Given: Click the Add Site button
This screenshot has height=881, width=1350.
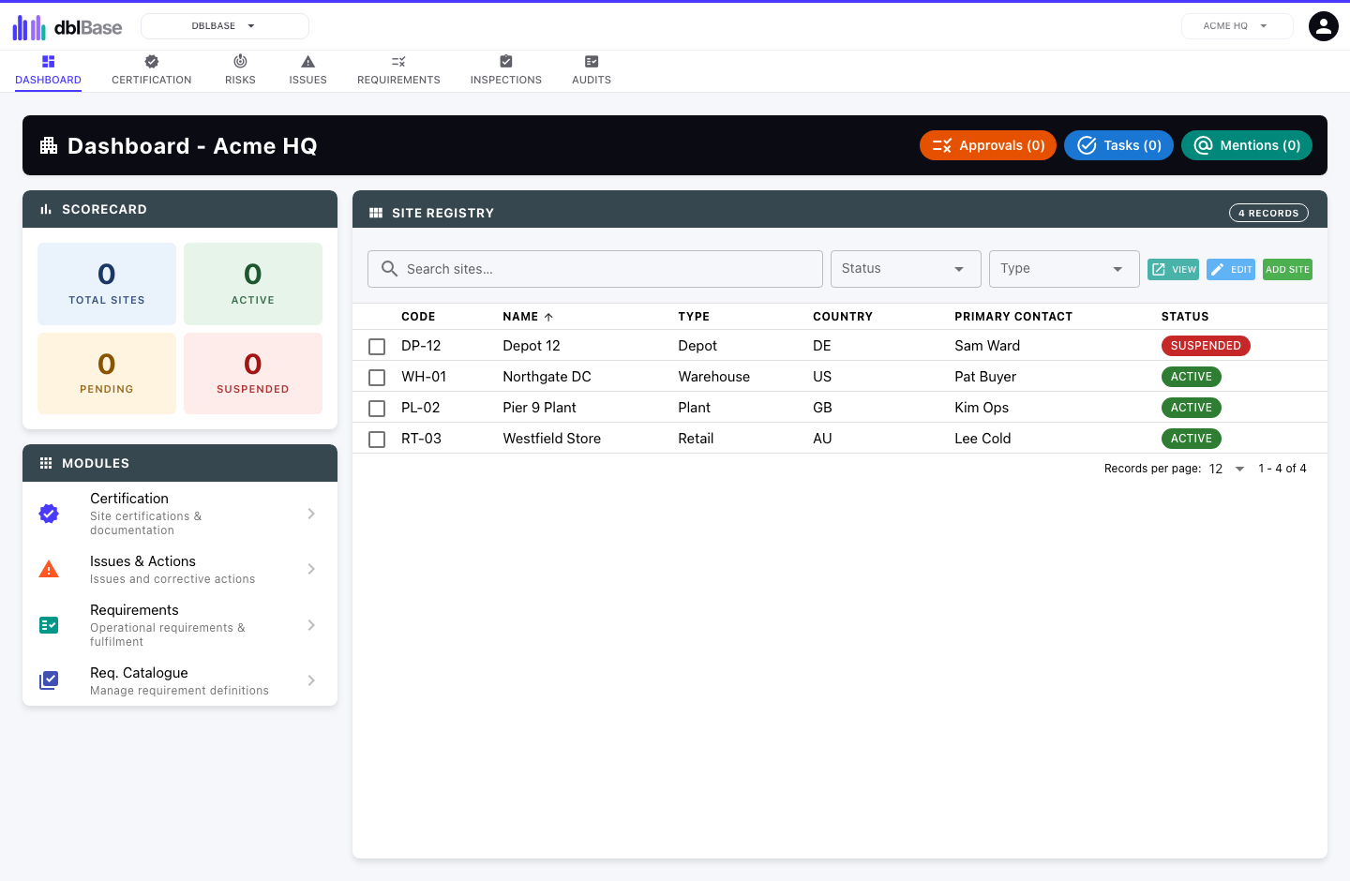Looking at the screenshot, I should click(x=1287, y=270).
